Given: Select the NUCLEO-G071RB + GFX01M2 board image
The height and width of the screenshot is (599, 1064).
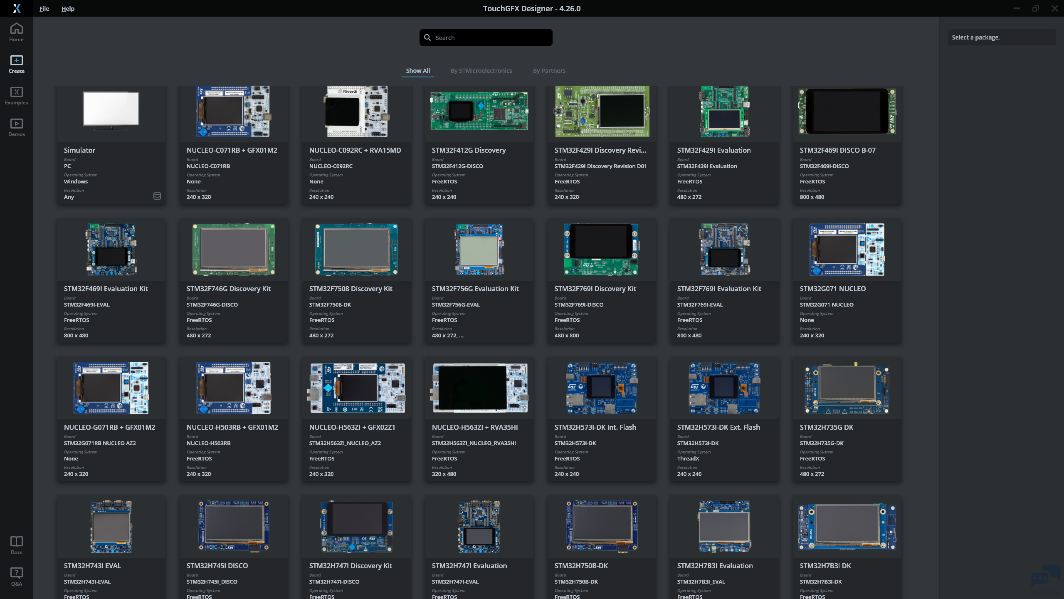Looking at the screenshot, I should point(111,388).
